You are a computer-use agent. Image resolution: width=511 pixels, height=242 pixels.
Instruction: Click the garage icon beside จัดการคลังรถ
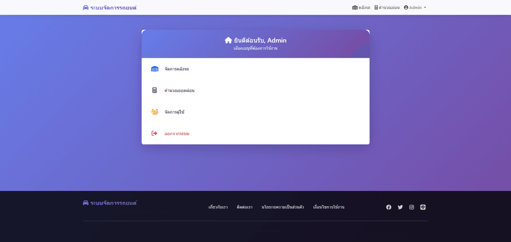click(155, 69)
